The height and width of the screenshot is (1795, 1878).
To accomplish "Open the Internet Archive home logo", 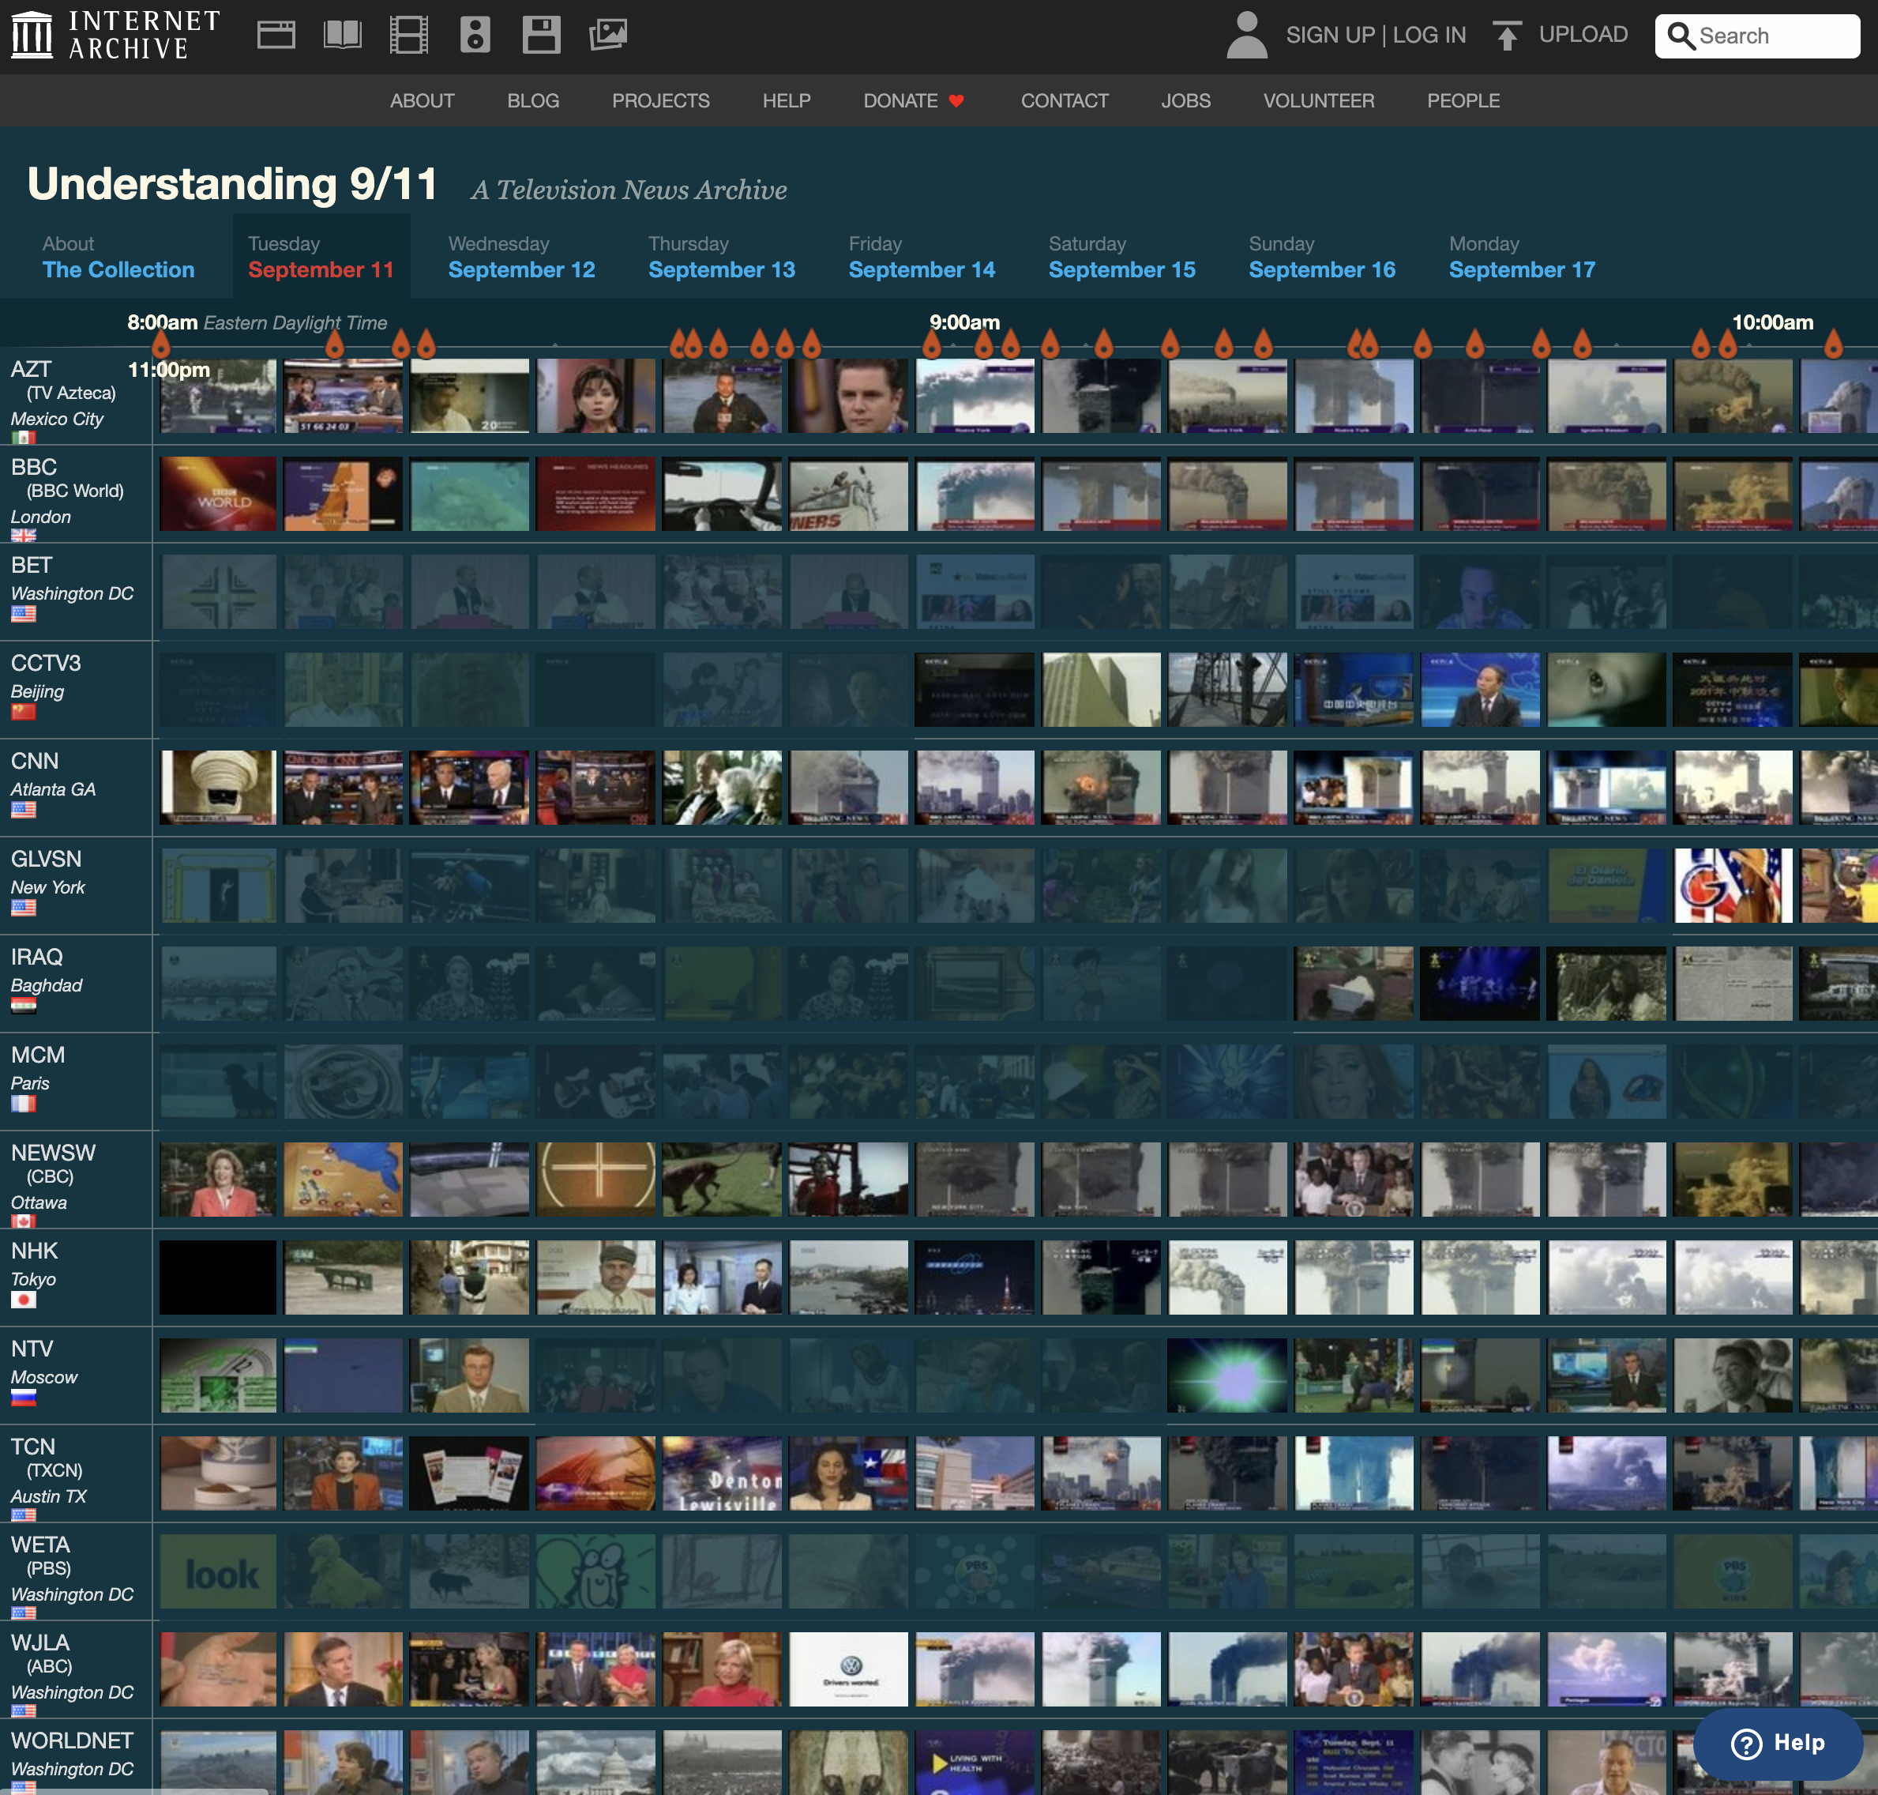I will [x=116, y=36].
